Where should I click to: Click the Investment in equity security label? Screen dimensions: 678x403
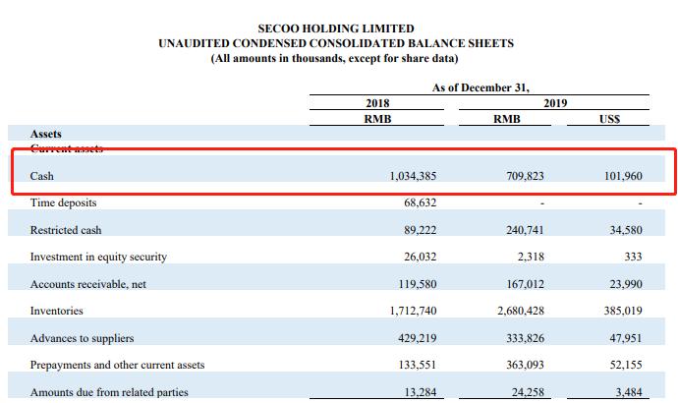click(98, 257)
